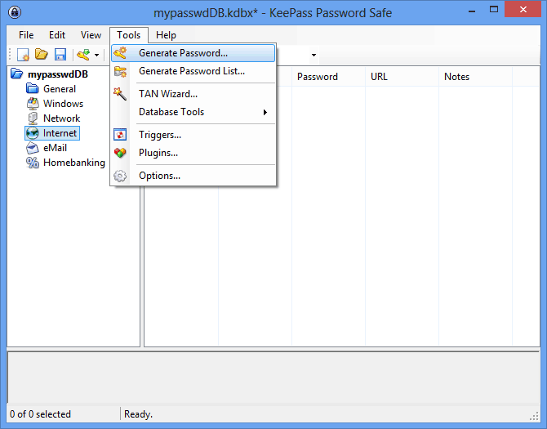Select the eMail group
Viewport: 547px width, 429px height.
(55, 148)
